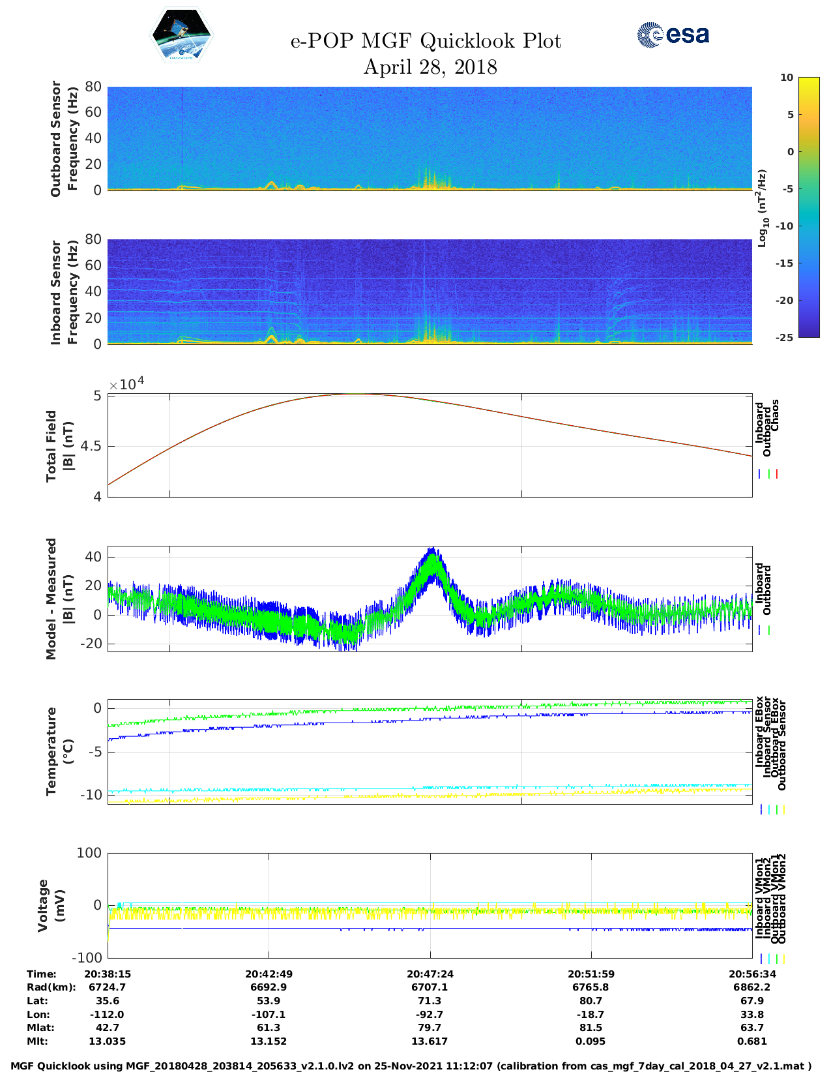Select the yellow Outboard Sensor temperature legend marker
The height and width of the screenshot is (1076, 831).
pos(783,809)
